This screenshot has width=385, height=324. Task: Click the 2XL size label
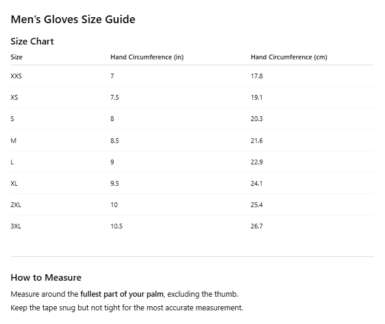click(x=16, y=205)
